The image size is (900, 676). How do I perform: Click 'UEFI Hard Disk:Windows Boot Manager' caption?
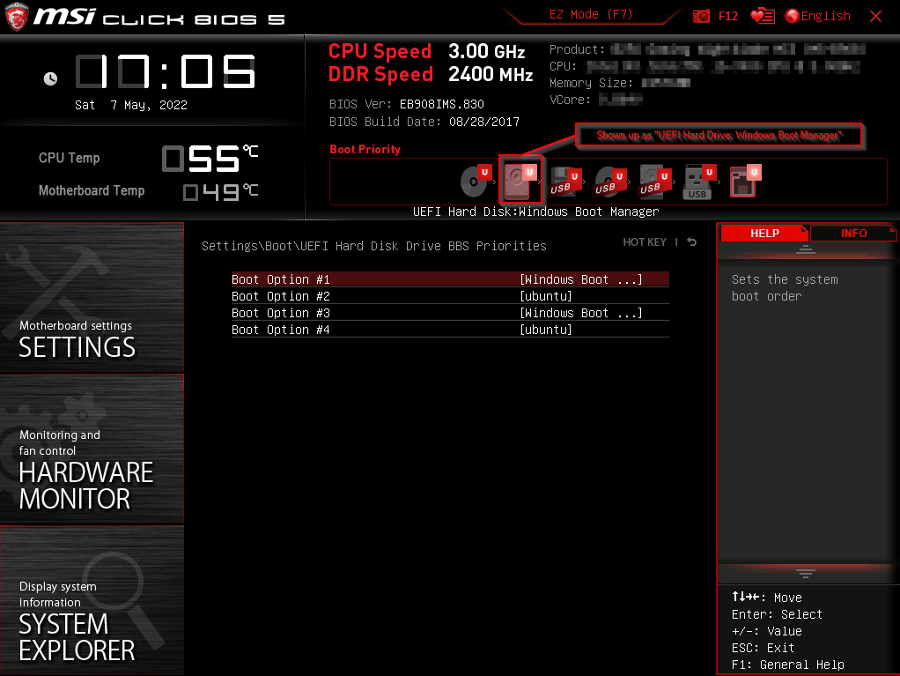point(536,212)
